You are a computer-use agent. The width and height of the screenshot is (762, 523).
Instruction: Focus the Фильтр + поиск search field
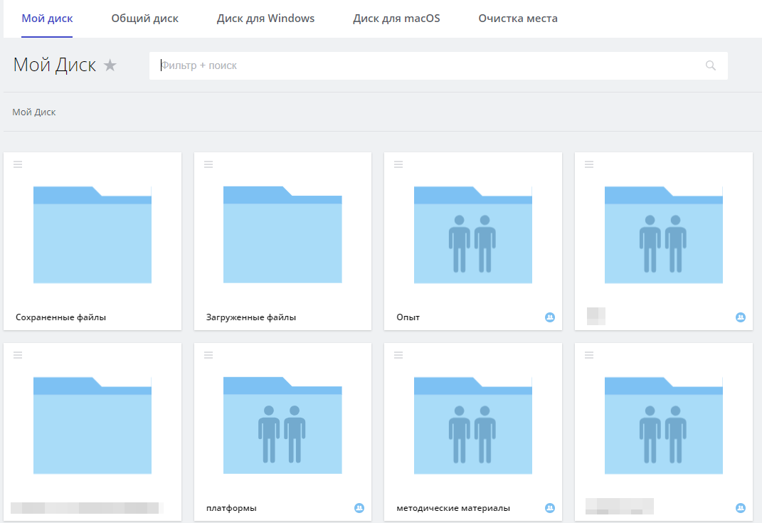427,65
